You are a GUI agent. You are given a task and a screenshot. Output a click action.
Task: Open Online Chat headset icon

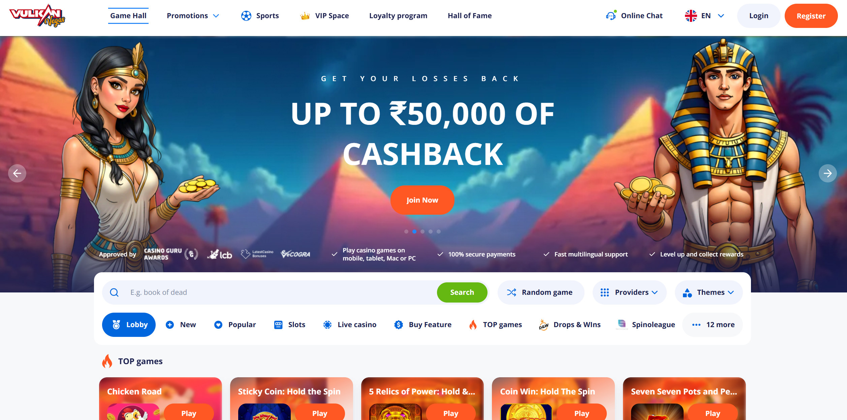[x=611, y=15]
